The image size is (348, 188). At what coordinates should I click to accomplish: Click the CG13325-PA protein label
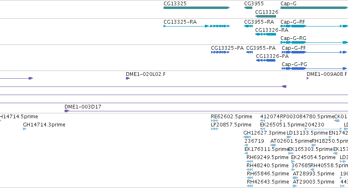pyautogui.click(x=227, y=48)
